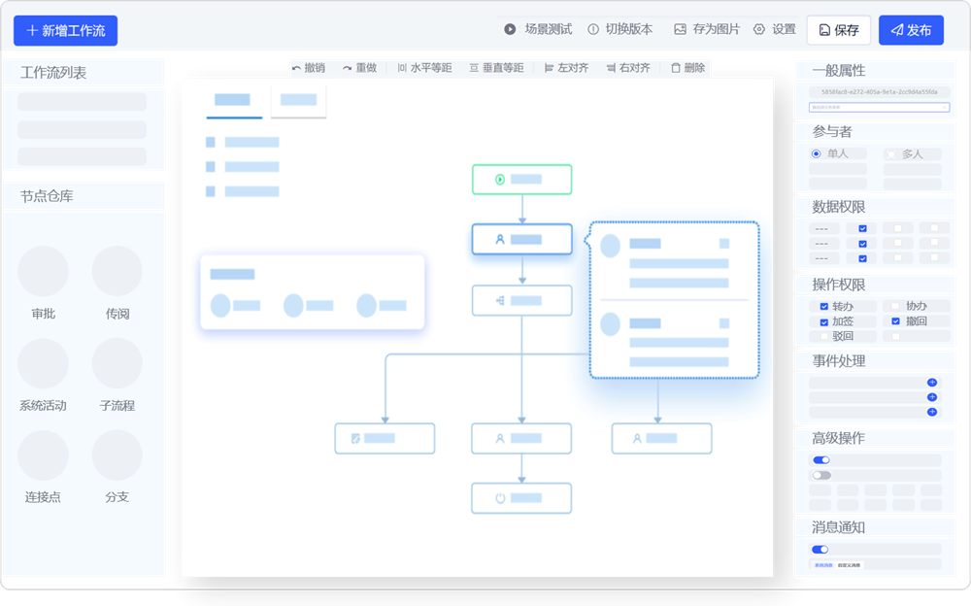Apply 左对齐 left alignment

[x=566, y=68]
